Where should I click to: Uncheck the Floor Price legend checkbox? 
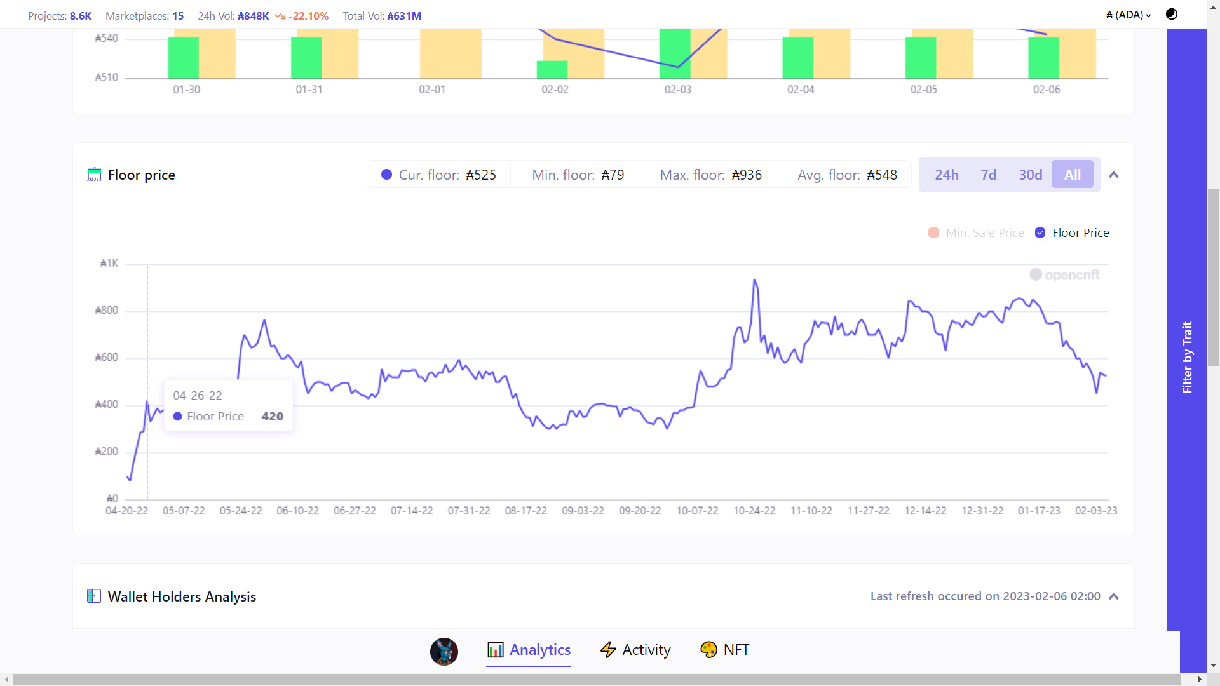coord(1040,232)
